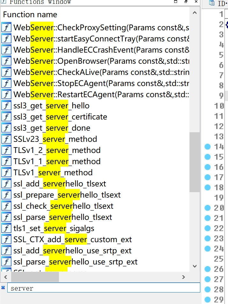228x304 pixels.
Task: Focus the server filter input field
Action: coord(103,288)
